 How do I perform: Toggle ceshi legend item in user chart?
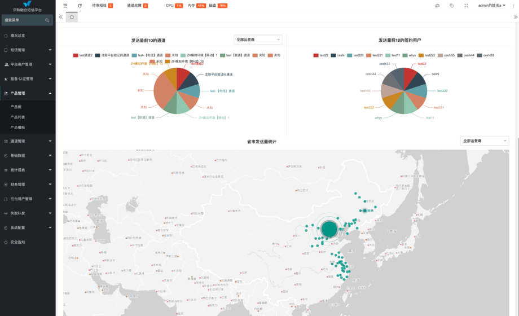tap(337, 55)
